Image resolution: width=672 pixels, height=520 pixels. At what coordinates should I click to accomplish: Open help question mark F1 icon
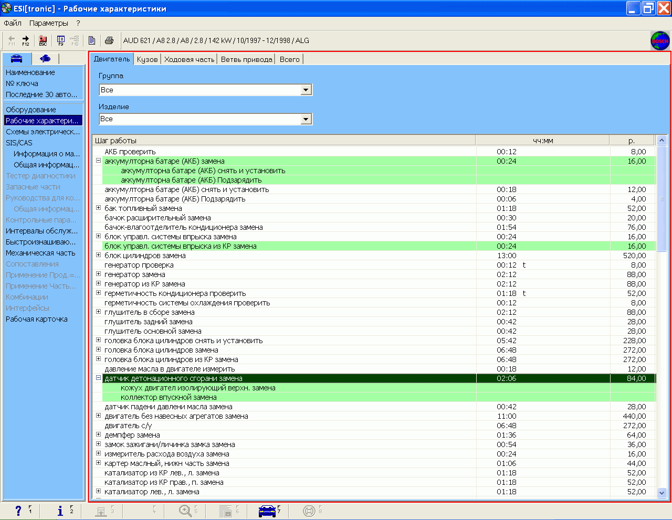click(18, 511)
